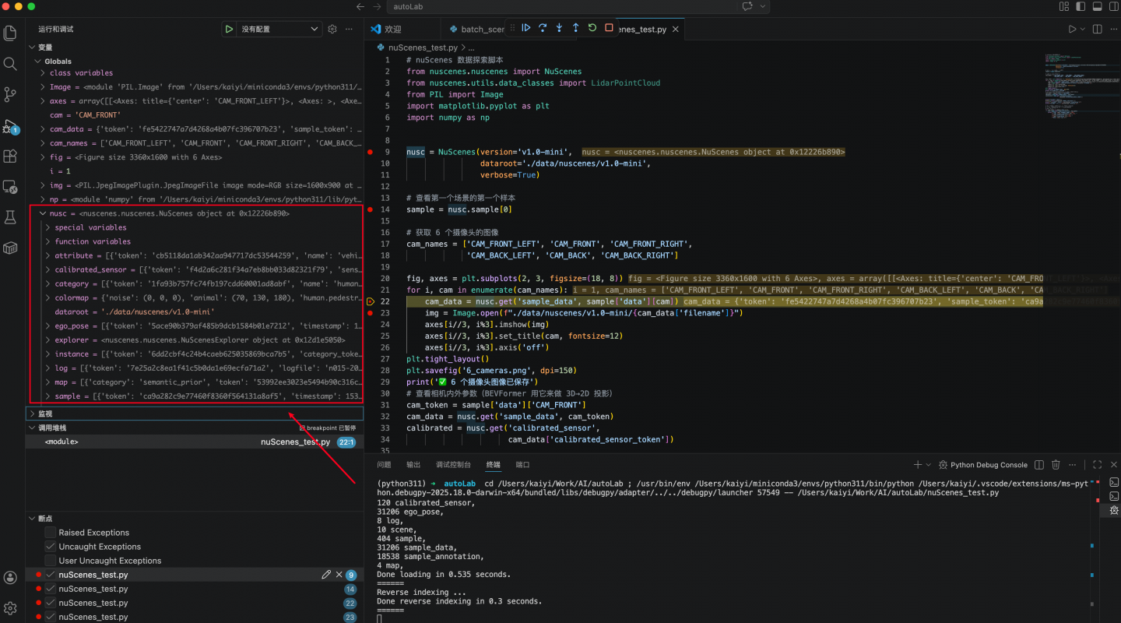Open the 没有配置 launch configuration dropdown
1121x623 pixels.
click(279, 29)
